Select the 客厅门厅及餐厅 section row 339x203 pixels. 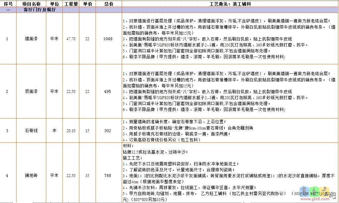click(39, 10)
